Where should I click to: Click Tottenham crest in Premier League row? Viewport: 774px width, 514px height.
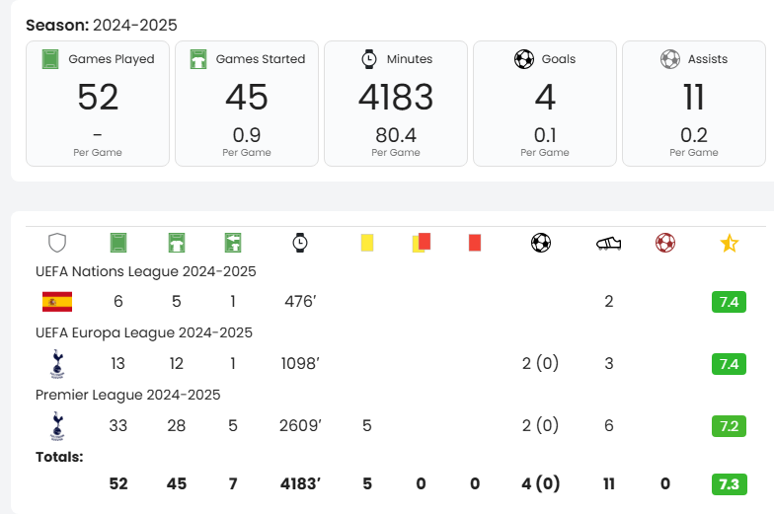[56, 425]
